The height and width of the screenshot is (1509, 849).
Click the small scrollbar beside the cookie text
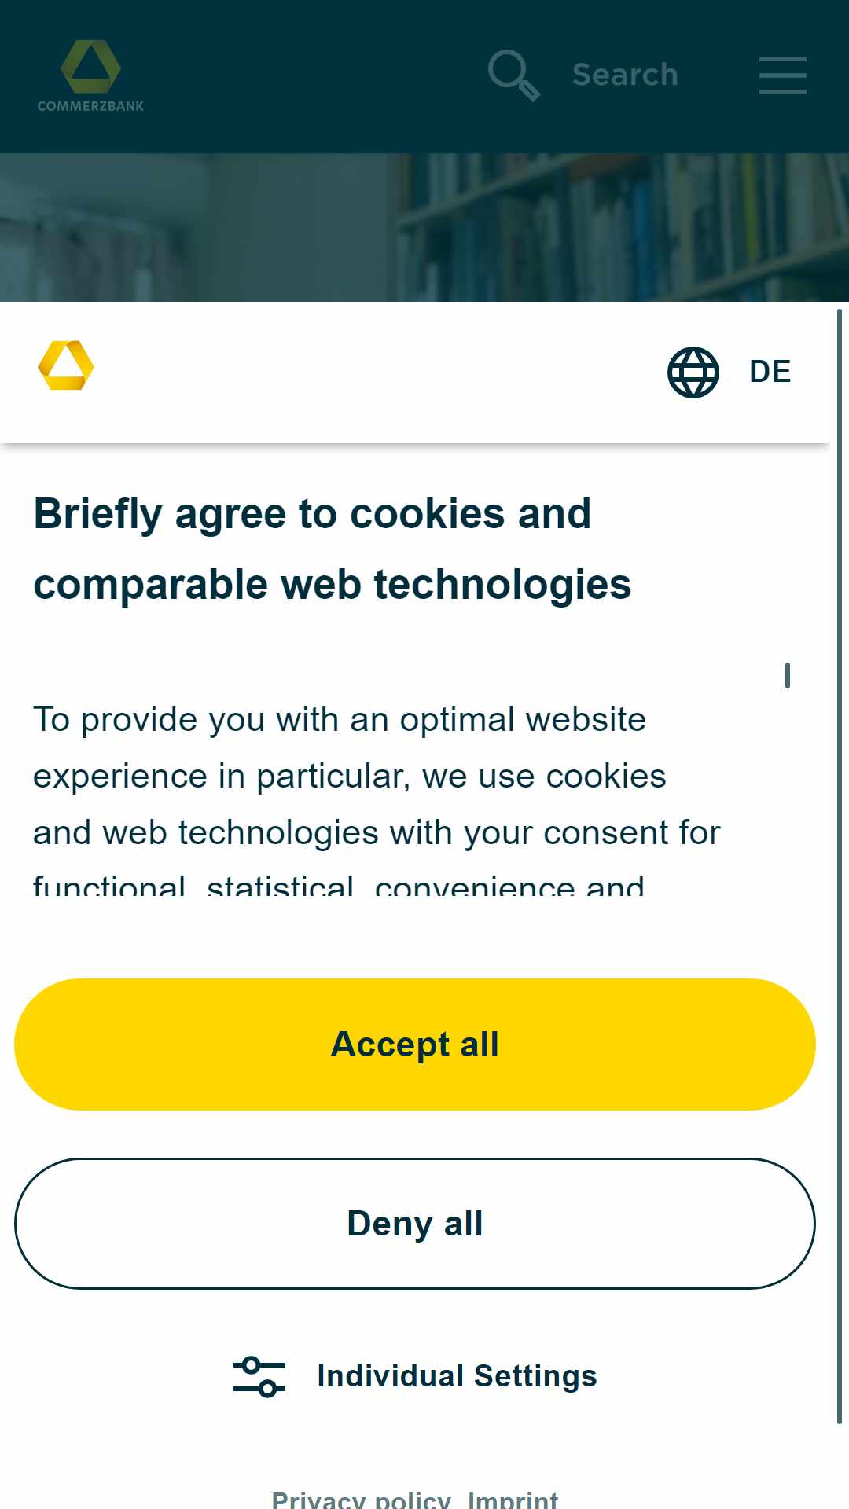pyautogui.click(x=788, y=675)
